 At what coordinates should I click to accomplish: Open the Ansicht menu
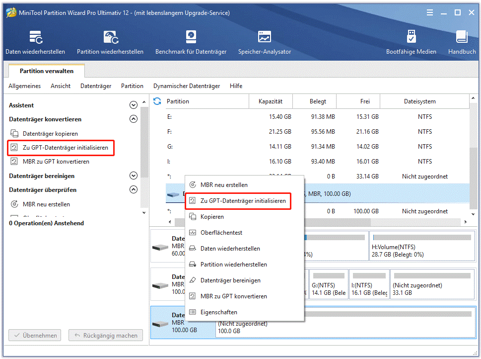point(60,86)
